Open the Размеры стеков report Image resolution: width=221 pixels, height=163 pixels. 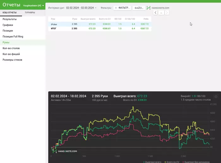click(x=12, y=60)
